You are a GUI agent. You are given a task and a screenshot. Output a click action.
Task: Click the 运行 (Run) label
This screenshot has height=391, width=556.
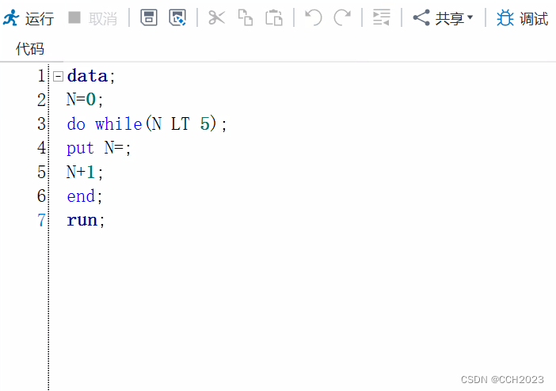[x=40, y=18]
